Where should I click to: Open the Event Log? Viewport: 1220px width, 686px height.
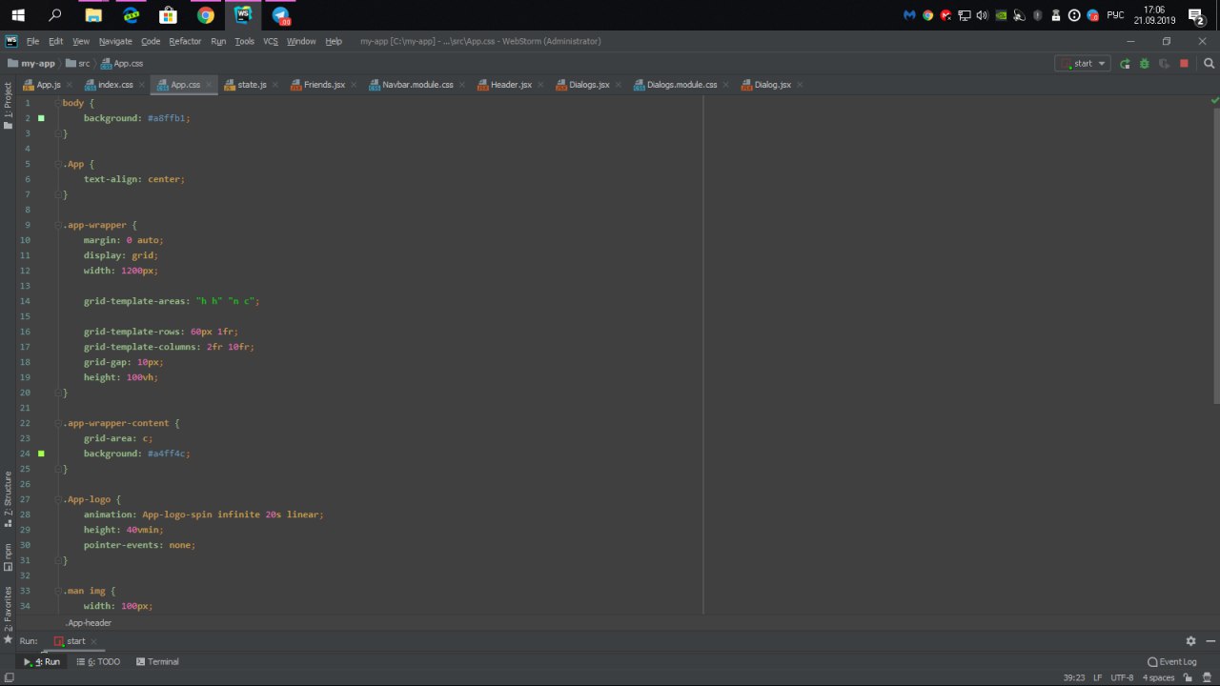[x=1171, y=661]
